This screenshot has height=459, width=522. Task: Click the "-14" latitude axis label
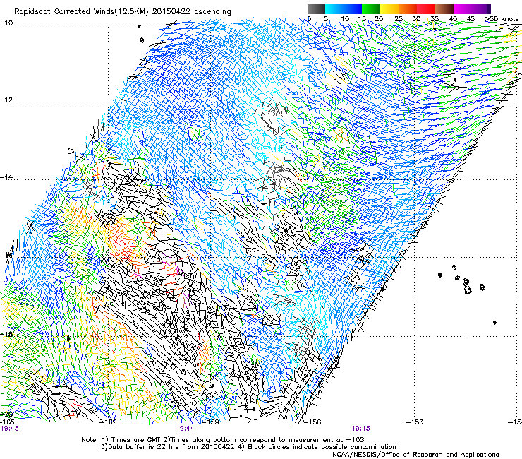point(6,178)
